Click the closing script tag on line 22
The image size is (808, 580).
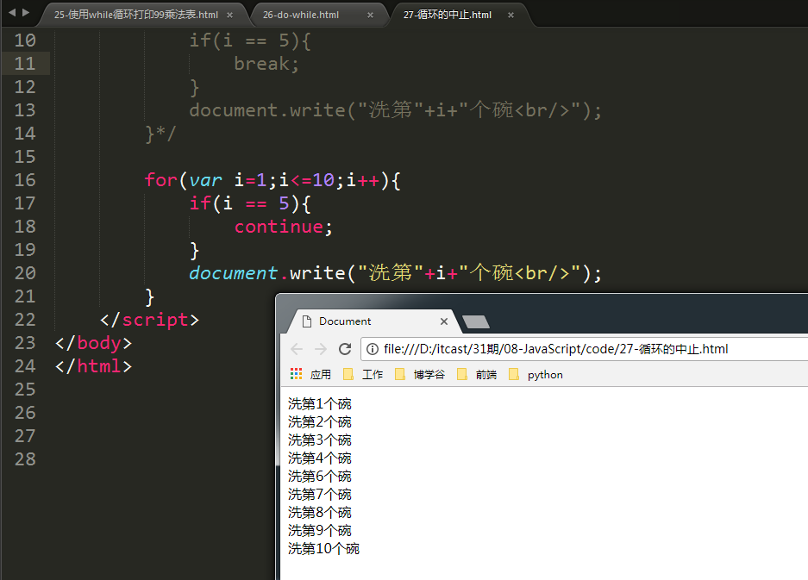[x=149, y=320]
